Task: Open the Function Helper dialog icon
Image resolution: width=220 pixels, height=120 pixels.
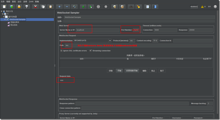Action: pos(147,7)
